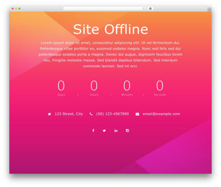
Task: Open a new tab with plus button
Action: [210, 10]
